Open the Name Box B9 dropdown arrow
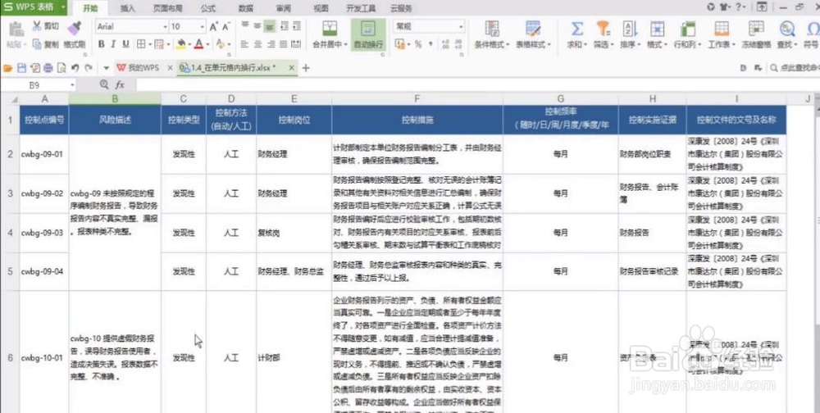The image size is (820, 413). (x=72, y=84)
